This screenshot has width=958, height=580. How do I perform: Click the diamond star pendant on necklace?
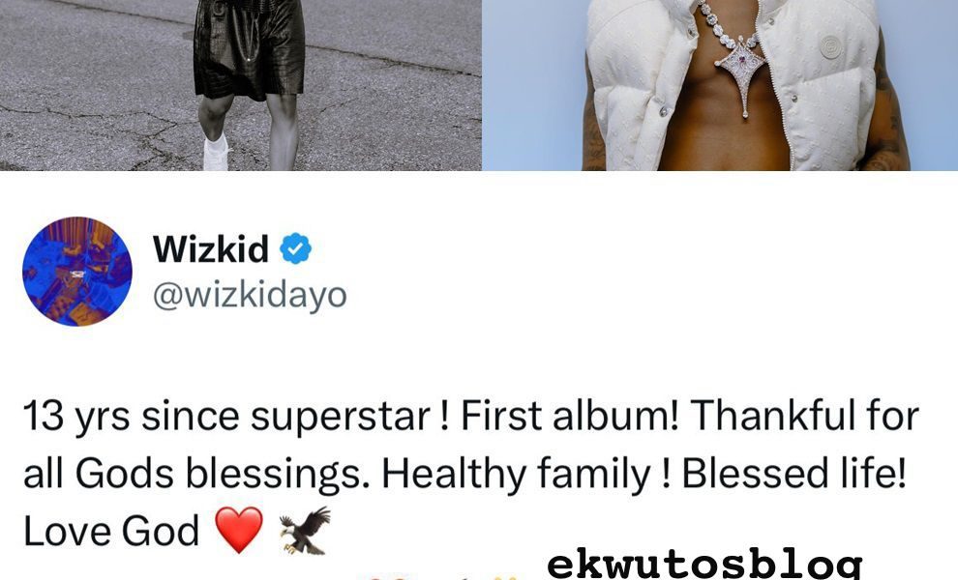tap(740, 73)
